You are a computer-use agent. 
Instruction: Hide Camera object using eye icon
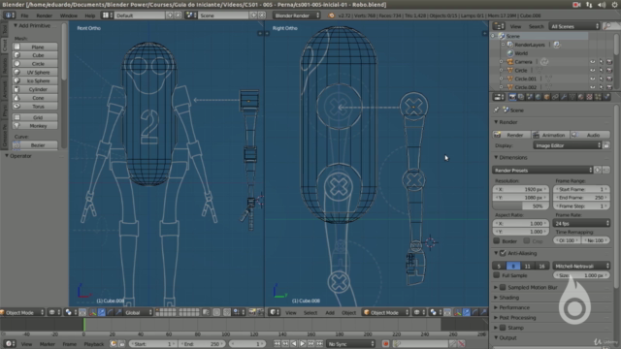pyautogui.click(x=593, y=62)
